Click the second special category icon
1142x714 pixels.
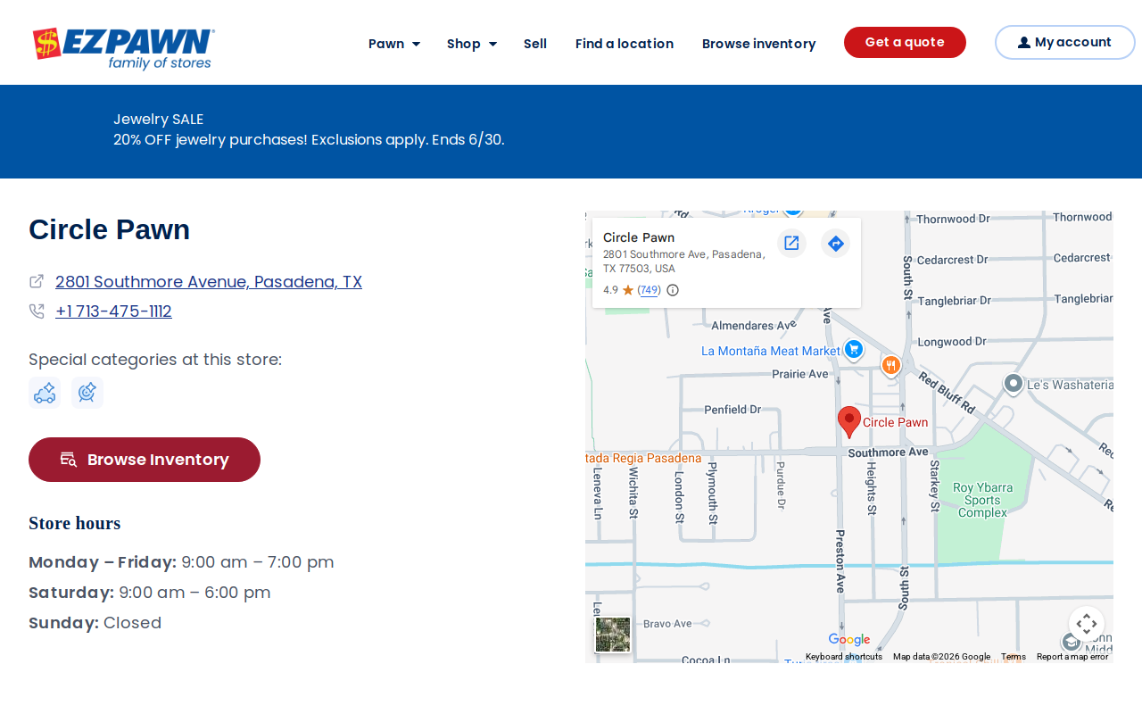click(x=87, y=393)
